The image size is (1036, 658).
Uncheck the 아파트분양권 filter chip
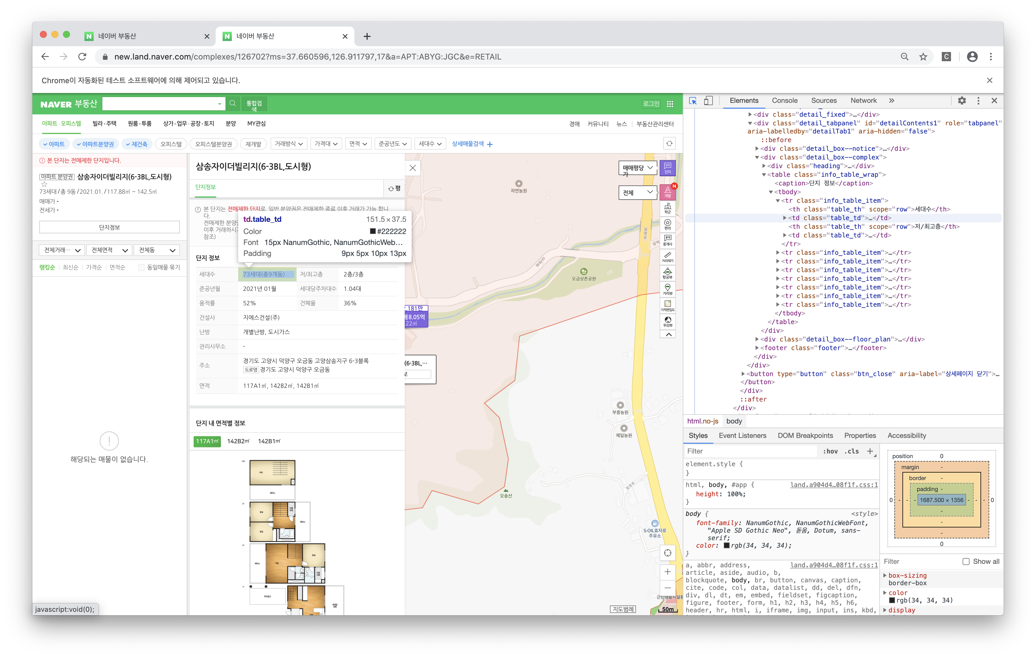point(95,144)
